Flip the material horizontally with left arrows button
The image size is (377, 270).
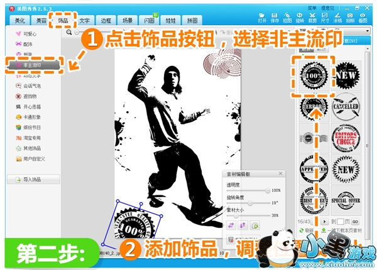[231, 225]
